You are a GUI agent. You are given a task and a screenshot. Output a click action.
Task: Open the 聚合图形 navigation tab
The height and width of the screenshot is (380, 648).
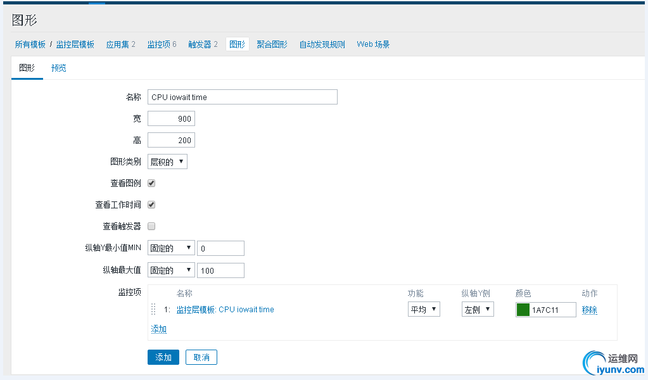tap(272, 44)
